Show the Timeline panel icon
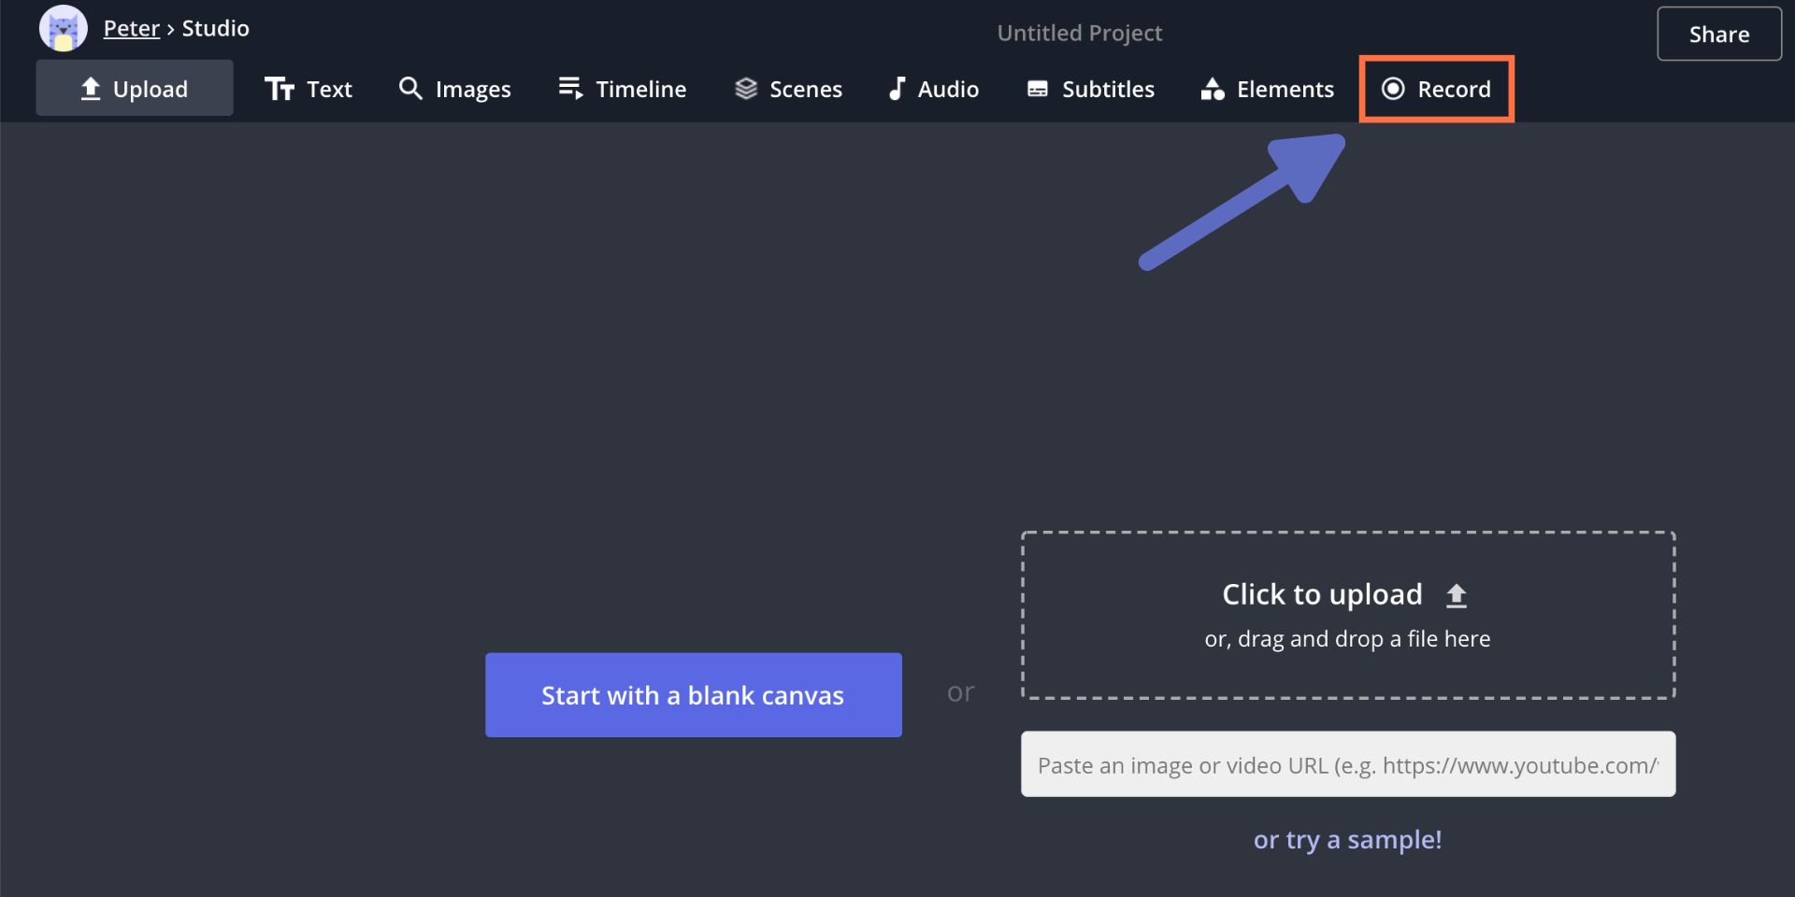 (570, 89)
